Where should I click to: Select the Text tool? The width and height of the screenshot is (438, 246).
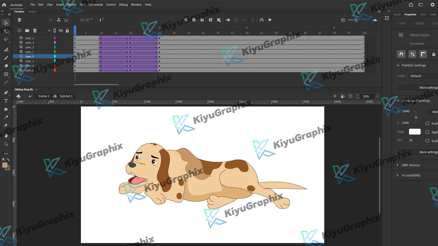(x=6, y=101)
